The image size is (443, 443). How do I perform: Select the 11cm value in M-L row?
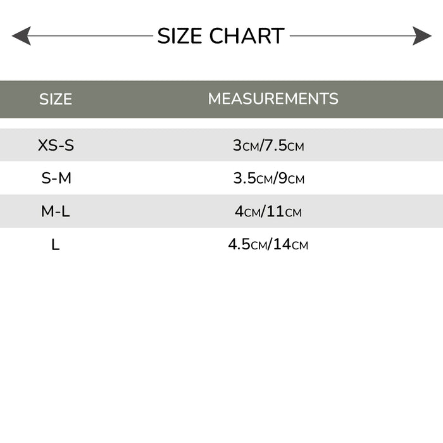point(285,212)
